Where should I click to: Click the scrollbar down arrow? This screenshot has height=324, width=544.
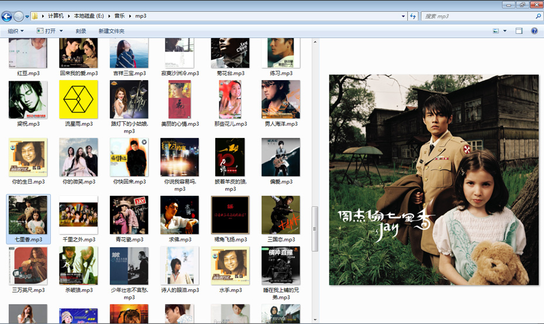[x=315, y=320]
